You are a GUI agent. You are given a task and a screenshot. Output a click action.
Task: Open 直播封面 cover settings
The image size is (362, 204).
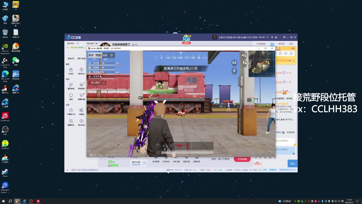tap(197, 160)
